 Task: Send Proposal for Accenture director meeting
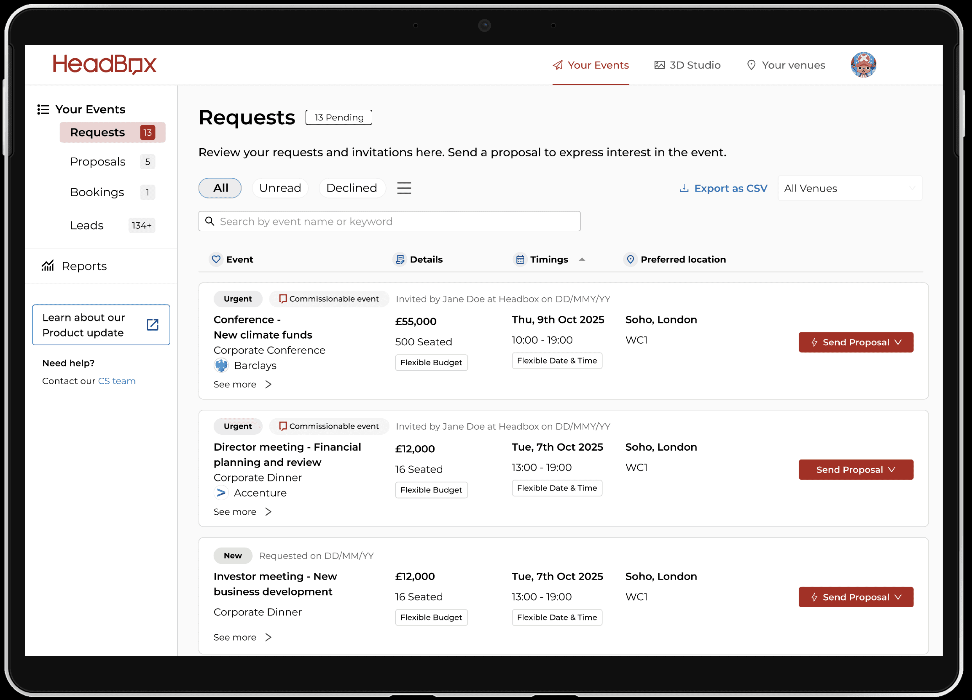point(855,470)
